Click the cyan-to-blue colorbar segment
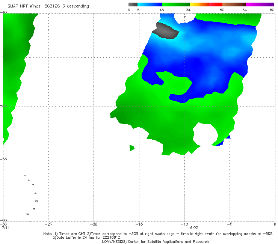The image size is (278, 244). pos(150,5)
